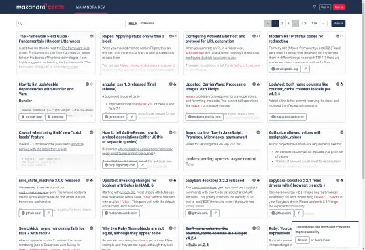The height and width of the screenshot is (250, 365).
Task: Open en.wikipedia.org link button
Action: 285,69
